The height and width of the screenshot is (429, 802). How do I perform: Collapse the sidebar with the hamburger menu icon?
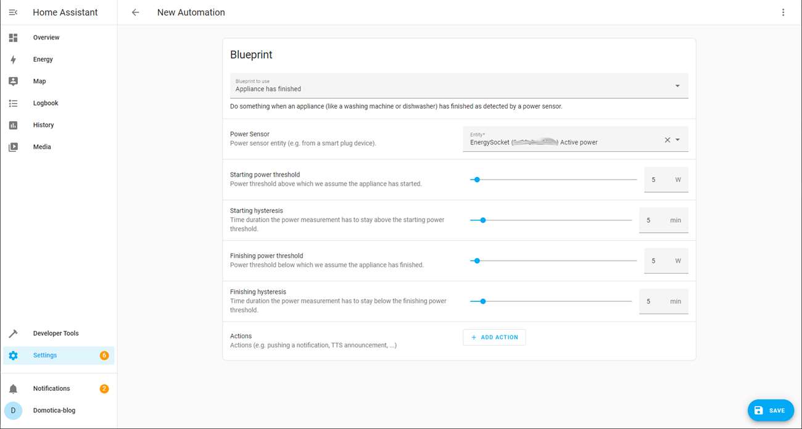[x=13, y=12]
